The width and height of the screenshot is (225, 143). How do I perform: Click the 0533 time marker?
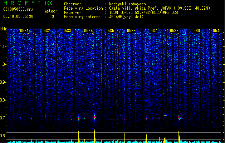67,31
